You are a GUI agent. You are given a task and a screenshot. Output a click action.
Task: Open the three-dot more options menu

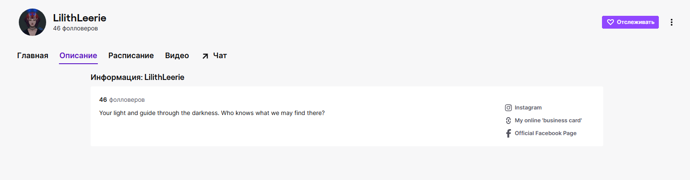point(671,22)
